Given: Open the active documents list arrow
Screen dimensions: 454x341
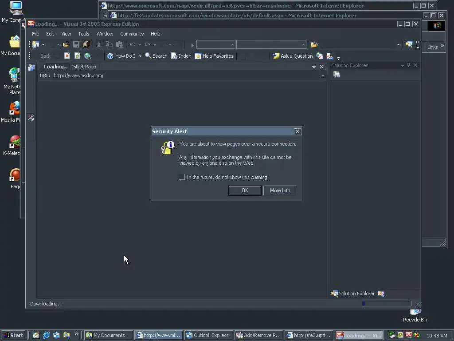Looking at the screenshot, I should tap(313, 67).
